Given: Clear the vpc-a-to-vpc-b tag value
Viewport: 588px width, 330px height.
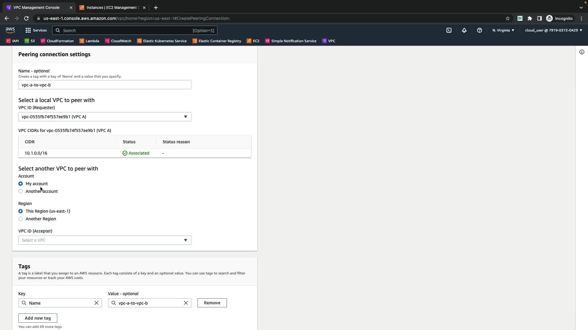Looking at the screenshot, I should click(x=186, y=303).
